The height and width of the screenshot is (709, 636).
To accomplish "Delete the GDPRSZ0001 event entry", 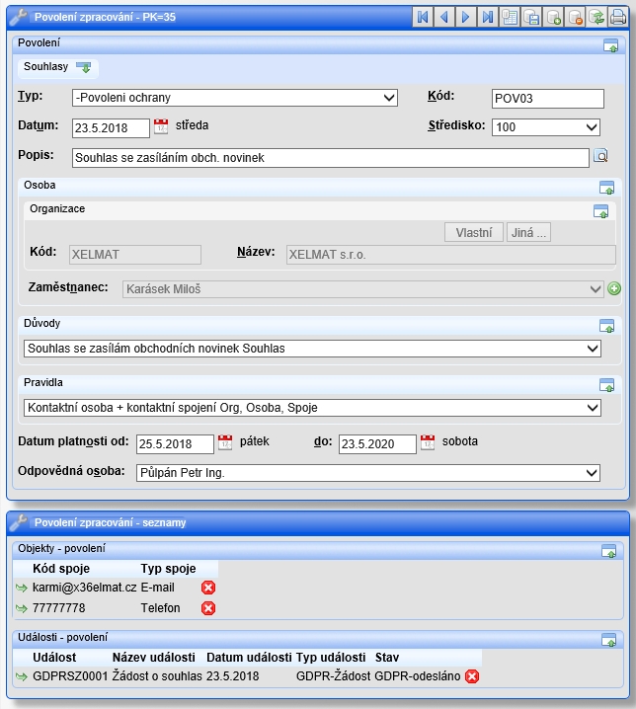I will [472, 676].
